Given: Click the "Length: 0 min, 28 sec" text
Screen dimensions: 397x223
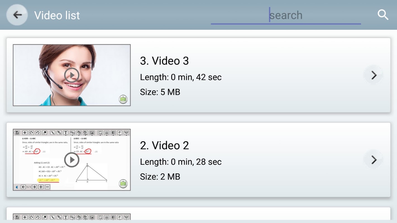Looking at the screenshot, I should (181, 162).
